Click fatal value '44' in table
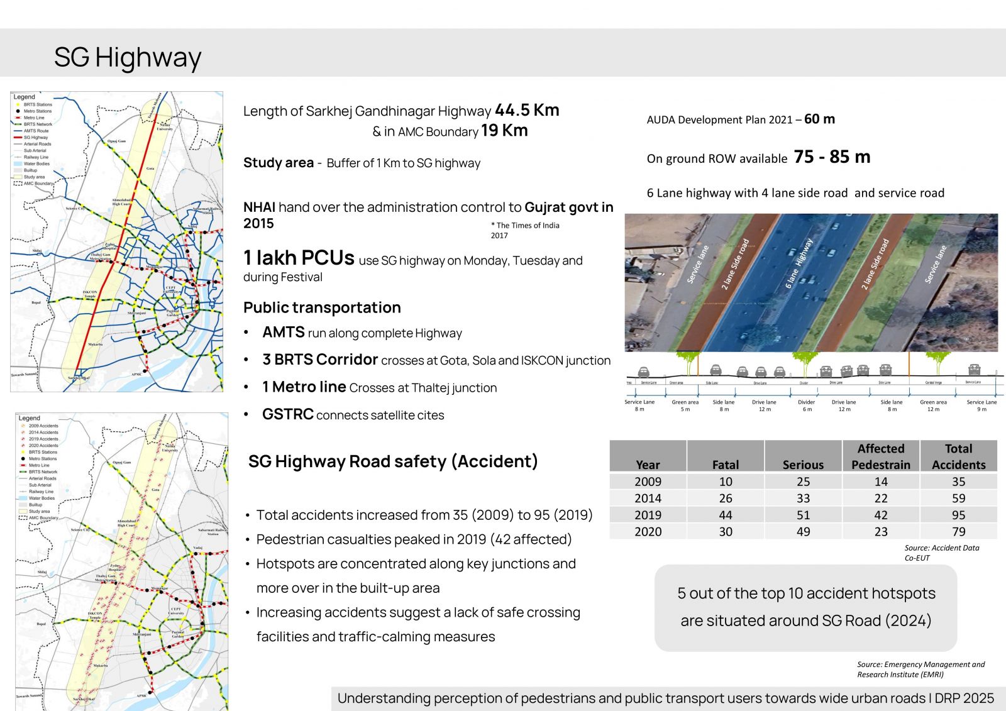1006x711 pixels. click(726, 515)
